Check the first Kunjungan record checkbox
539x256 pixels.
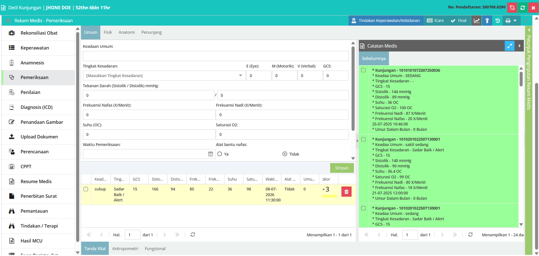[x=363, y=70]
